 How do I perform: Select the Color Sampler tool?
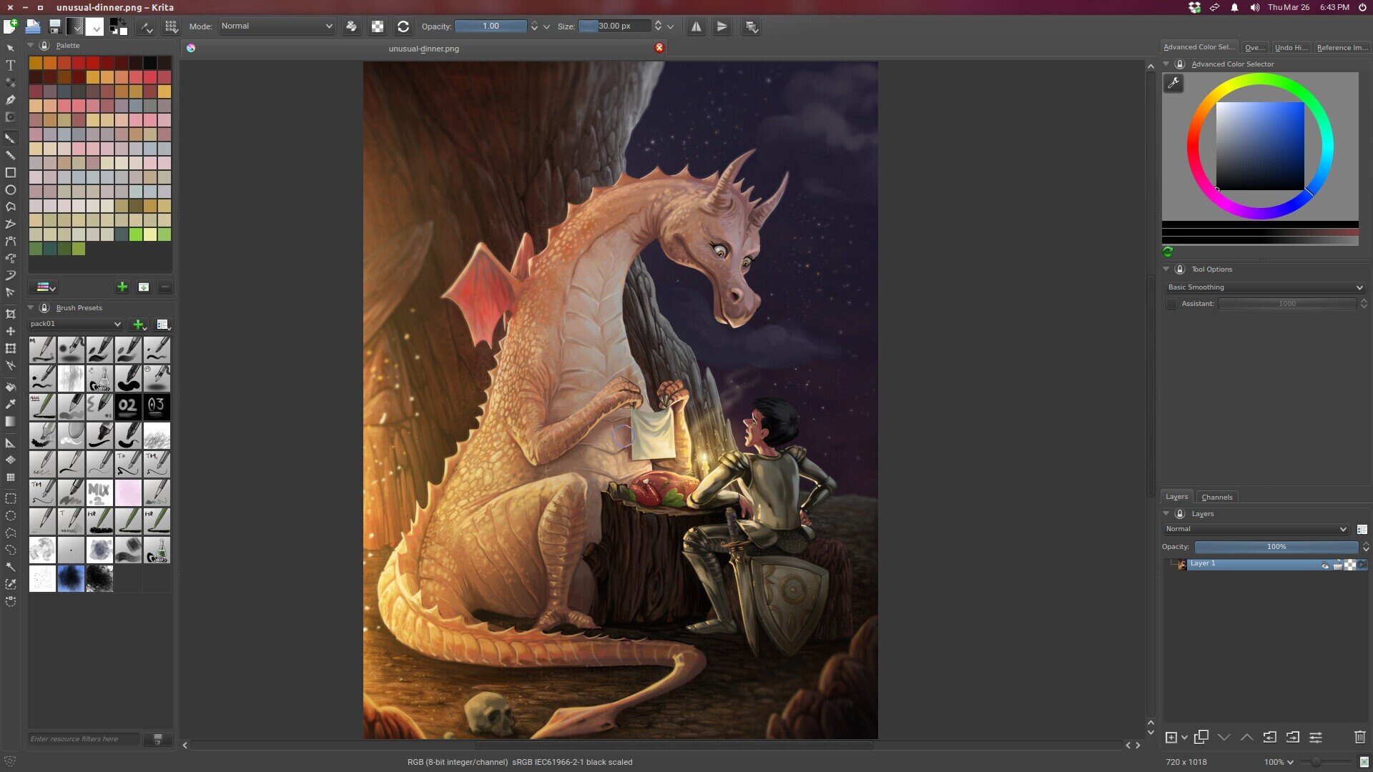(x=11, y=402)
